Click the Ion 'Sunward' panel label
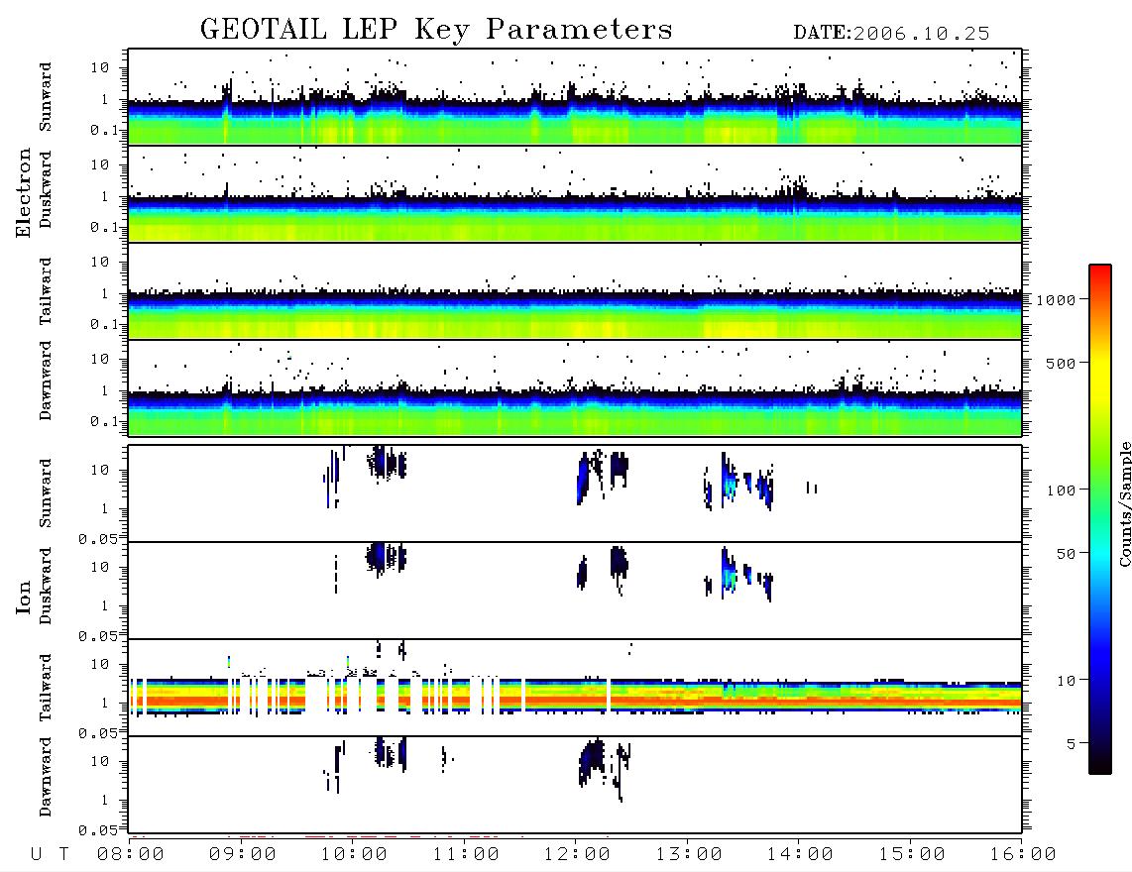 [46, 493]
